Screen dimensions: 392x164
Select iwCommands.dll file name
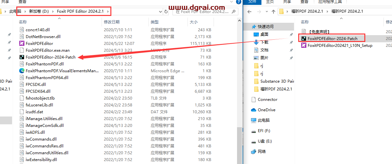[x=41, y=139]
